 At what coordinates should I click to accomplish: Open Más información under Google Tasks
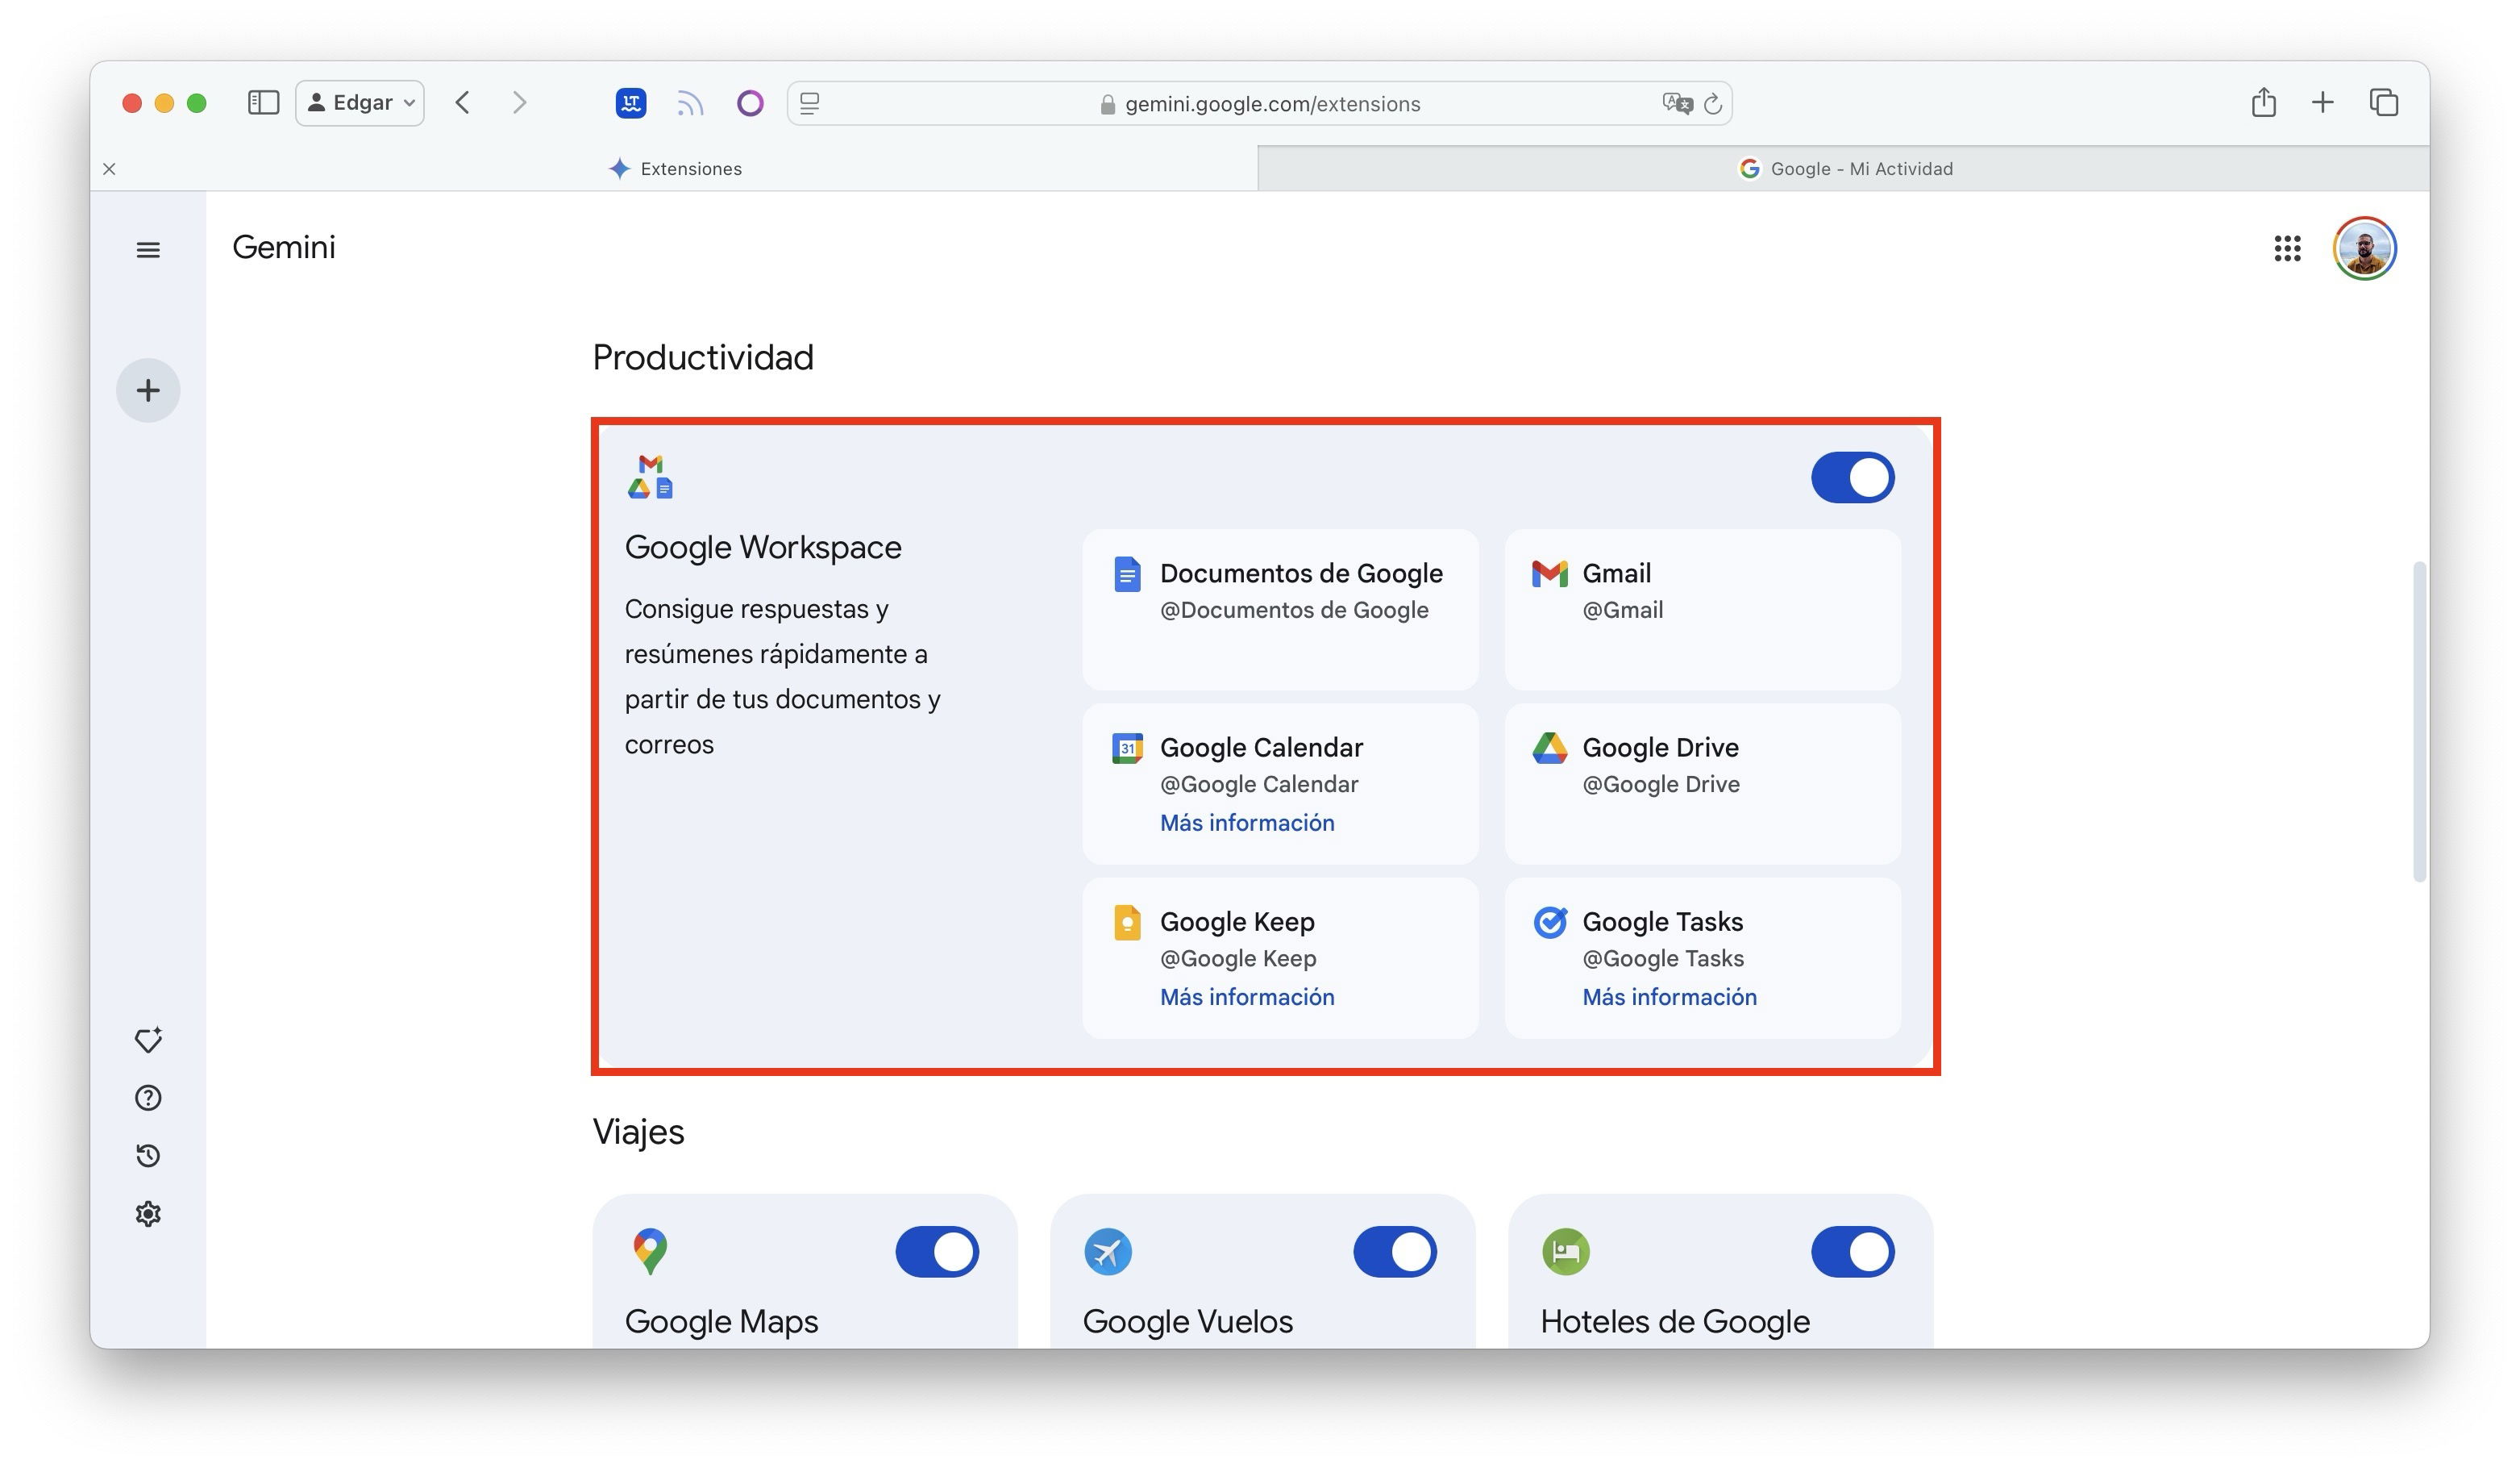[x=1669, y=997]
